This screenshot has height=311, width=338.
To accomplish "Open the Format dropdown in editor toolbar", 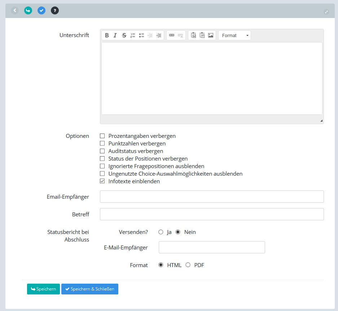I will pyautogui.click(x=235, y=35).
